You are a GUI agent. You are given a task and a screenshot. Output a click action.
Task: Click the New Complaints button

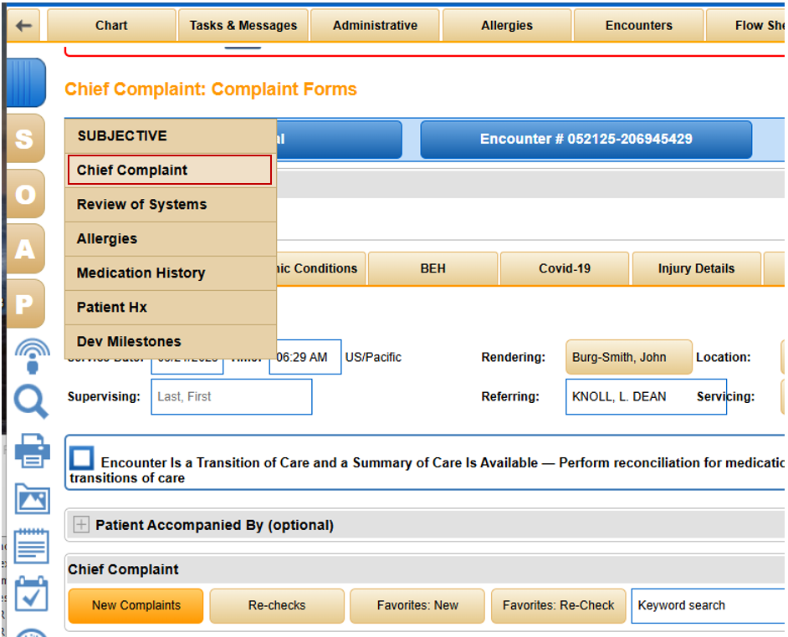pos(136,605)
